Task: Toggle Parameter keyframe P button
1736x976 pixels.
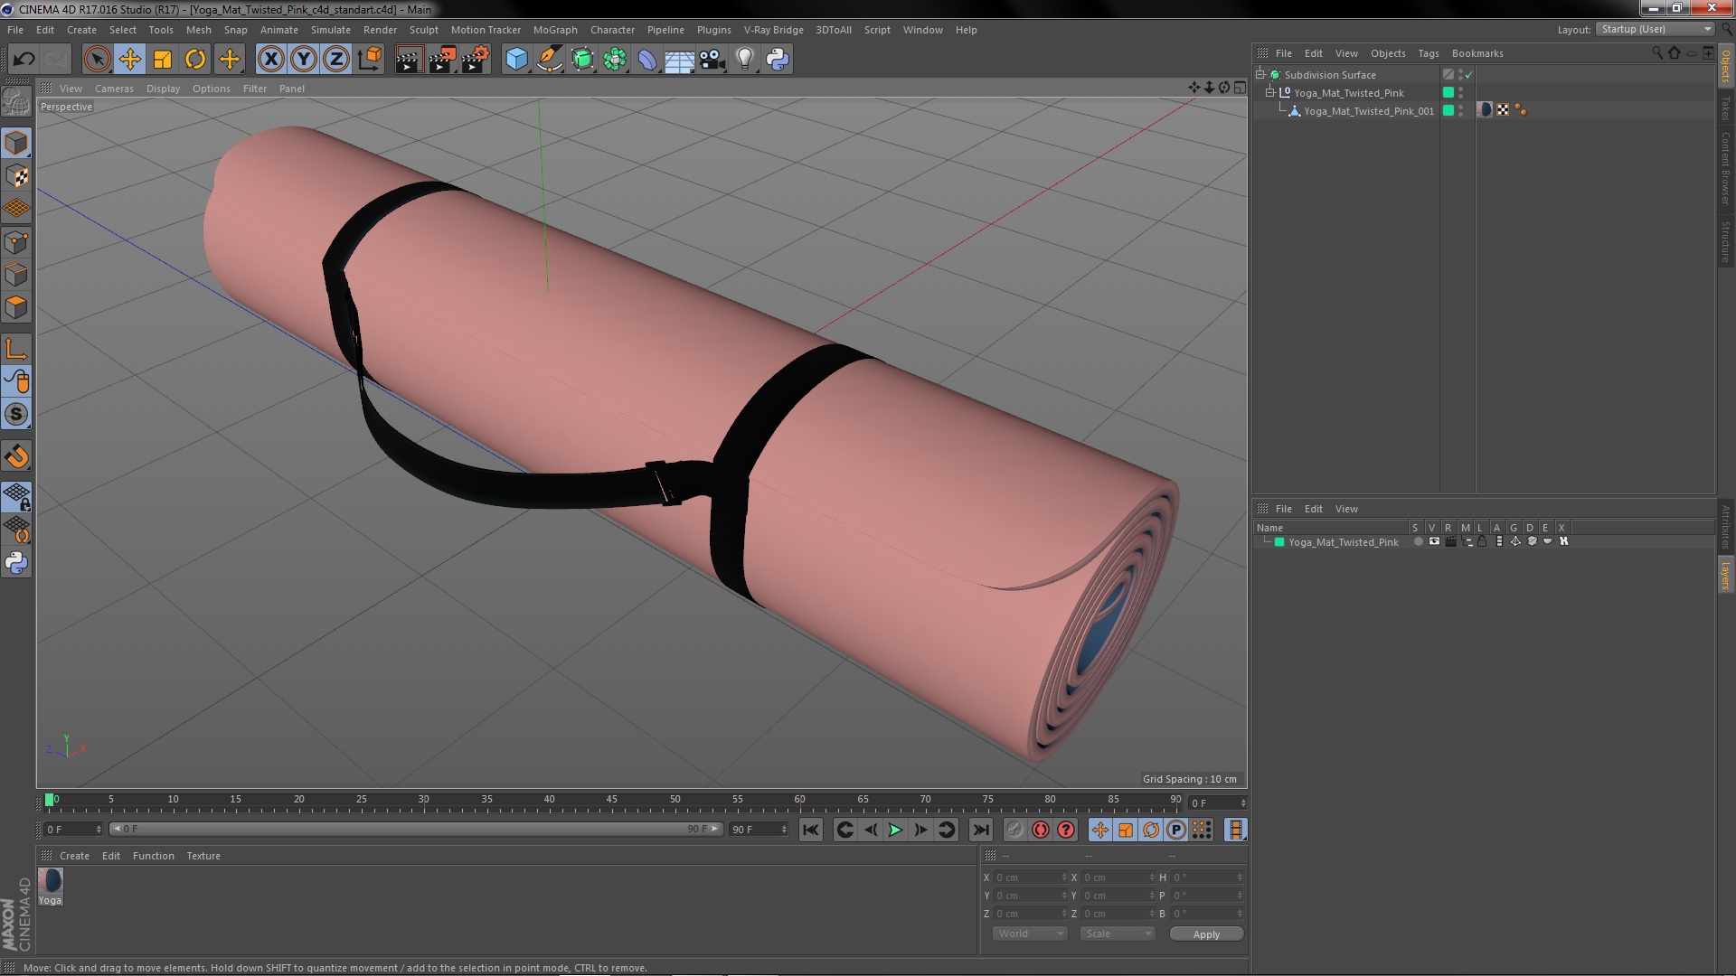Action: [x=1176, y=830]
